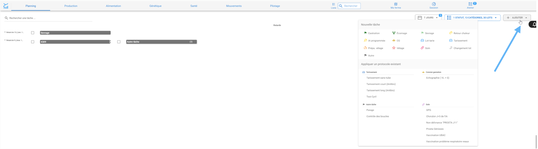
Task: Open the Liste view icon
Action: [334, 4]
